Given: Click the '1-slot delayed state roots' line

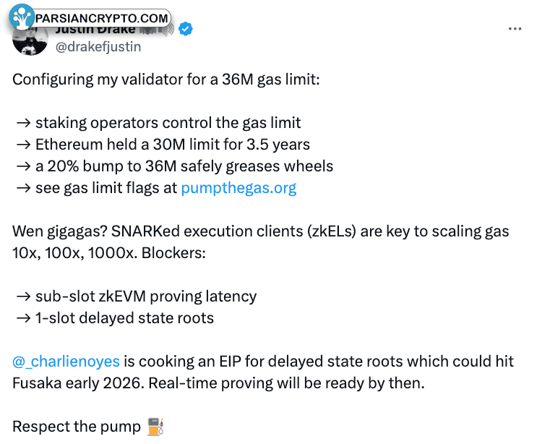Looking at the screenshot, I should [x=124, y=318].
